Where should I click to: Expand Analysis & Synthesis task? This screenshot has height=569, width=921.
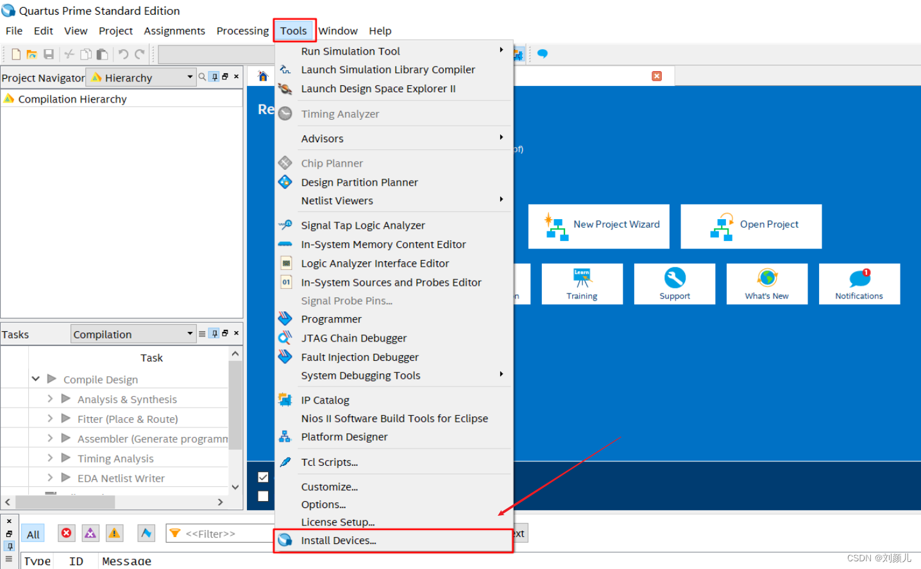[50, 399]
